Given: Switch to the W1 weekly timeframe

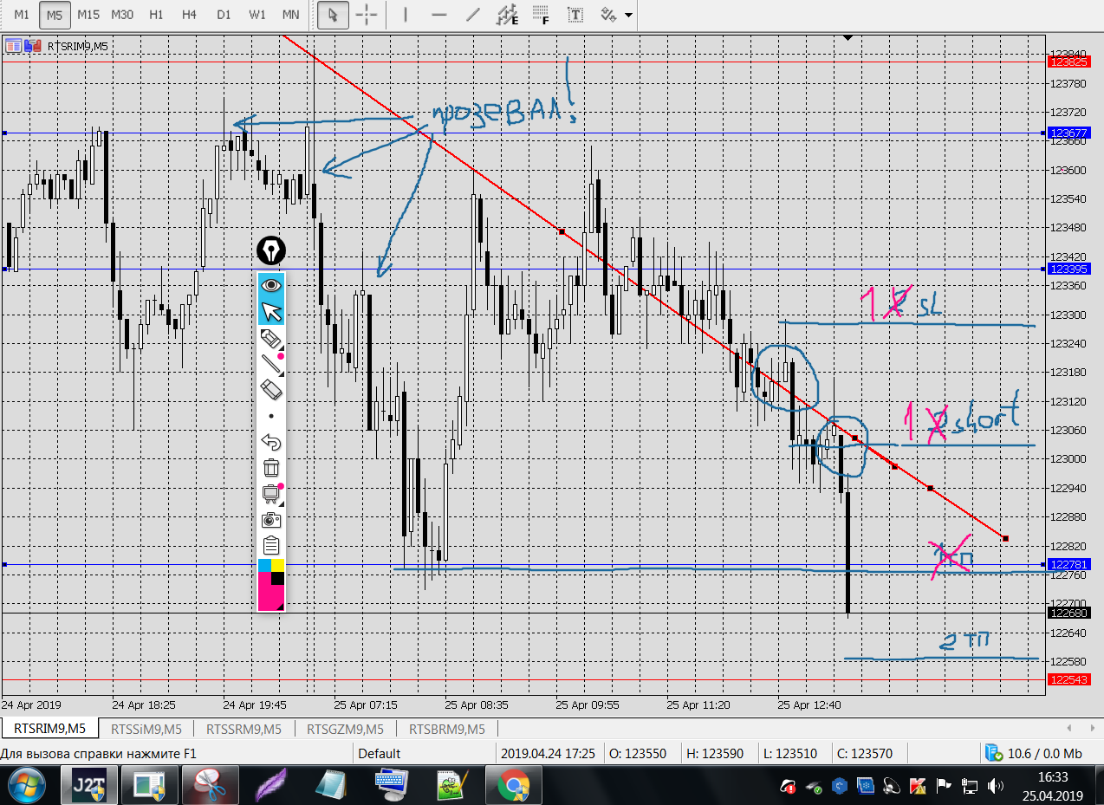Looking at the screenshot, I should pyautogui.click(x=257, y=15).
